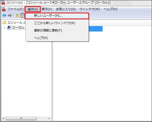Click the console icon in title bar
152x122 pixels.
pyautogui.click(x=3, y=3)
